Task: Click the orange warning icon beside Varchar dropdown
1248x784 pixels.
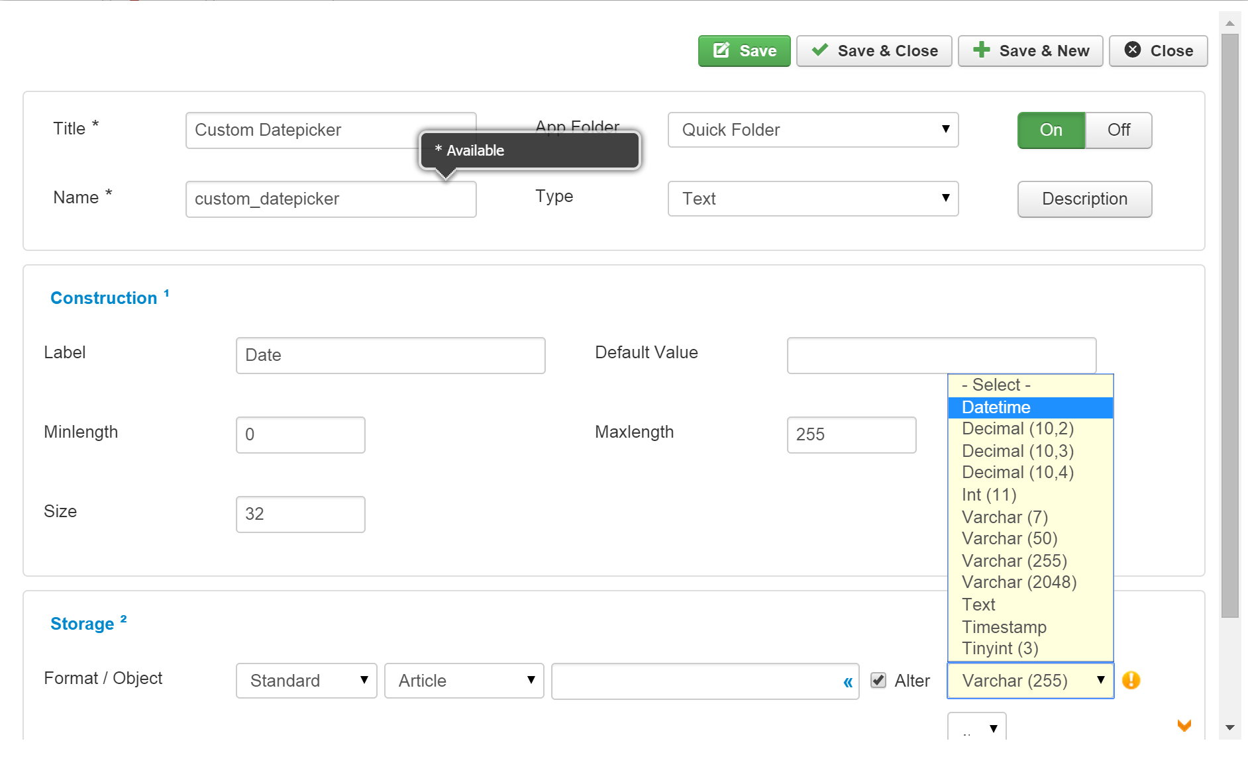Action: click(1131, 680)
